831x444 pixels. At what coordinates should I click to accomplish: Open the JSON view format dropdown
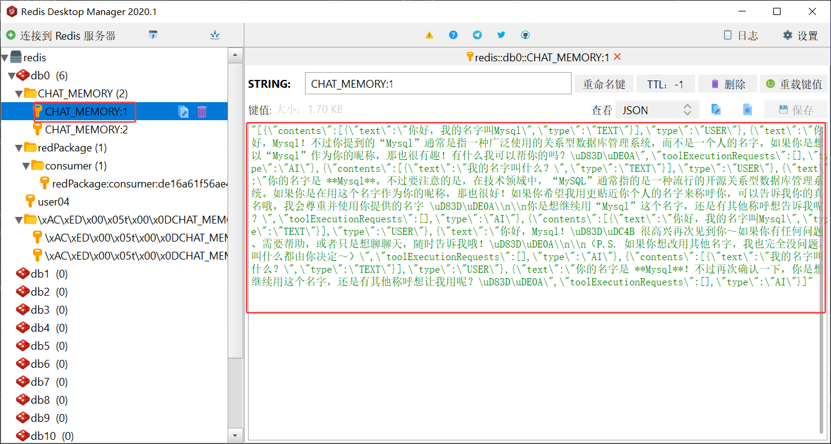(657, 109)
